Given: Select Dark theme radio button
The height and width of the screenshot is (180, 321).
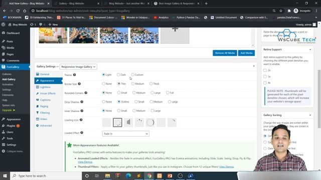Looking at the screenshot, I should [118, 74].
